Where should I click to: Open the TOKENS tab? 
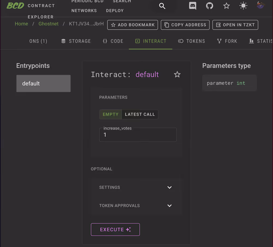192,41
